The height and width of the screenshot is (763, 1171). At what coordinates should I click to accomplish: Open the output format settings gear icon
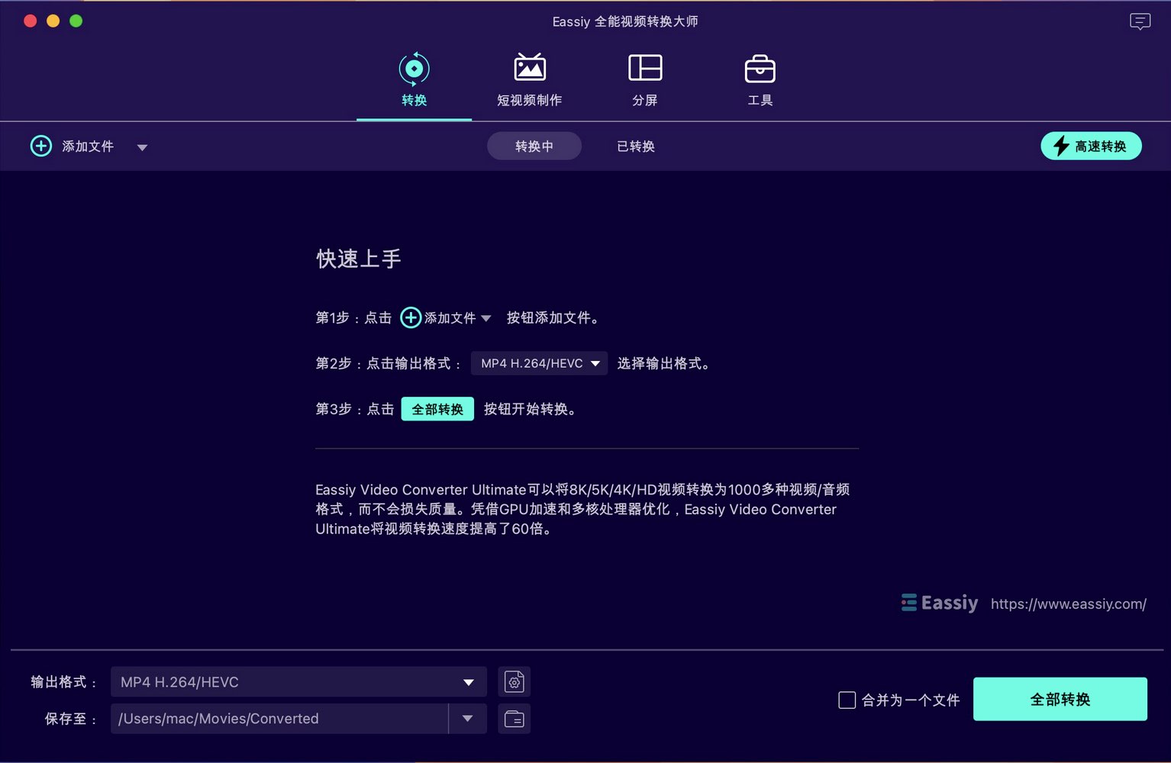pos(515,682)
